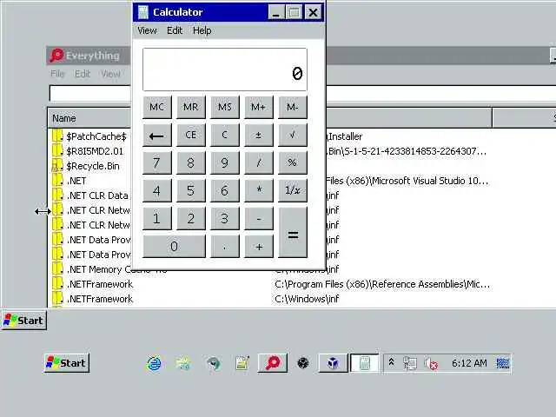Open Edit menu in Everything window
This screenshot has width=556, height=417.
pos(83,74)
